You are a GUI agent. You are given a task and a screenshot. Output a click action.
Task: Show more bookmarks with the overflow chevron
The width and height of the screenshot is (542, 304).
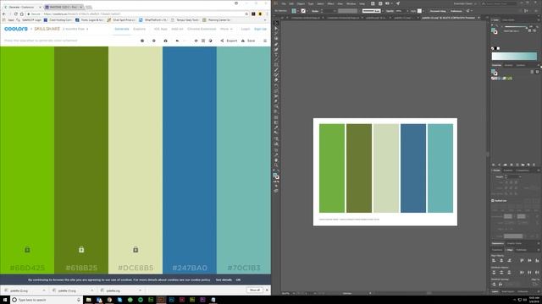265,20
